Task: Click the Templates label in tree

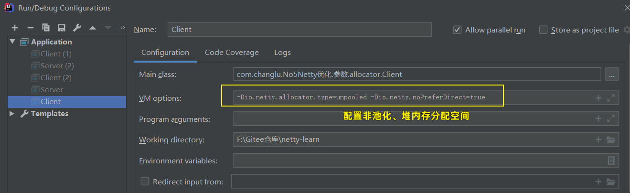Action: [x=50, y=114]
